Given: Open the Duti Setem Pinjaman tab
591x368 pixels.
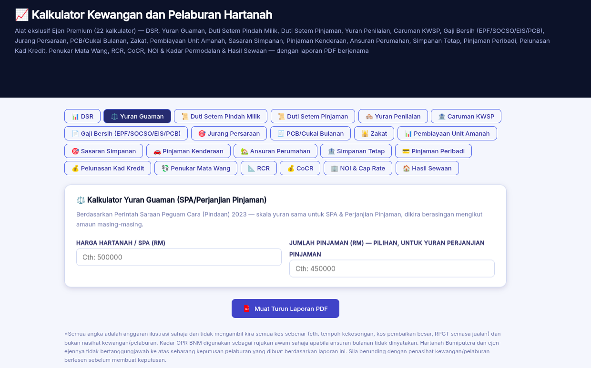Looking at the screenshot, I should [x=313, y=116].
